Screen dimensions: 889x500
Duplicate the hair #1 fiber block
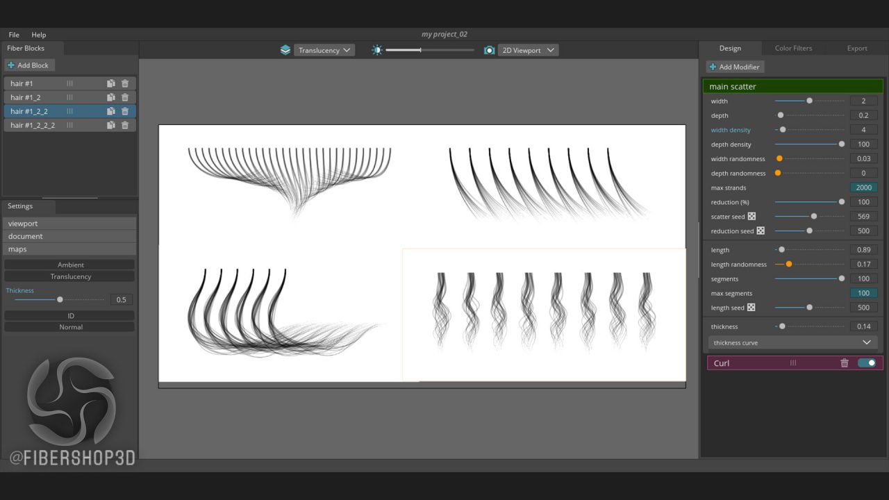pyautogui.click(x=111, y=83)
